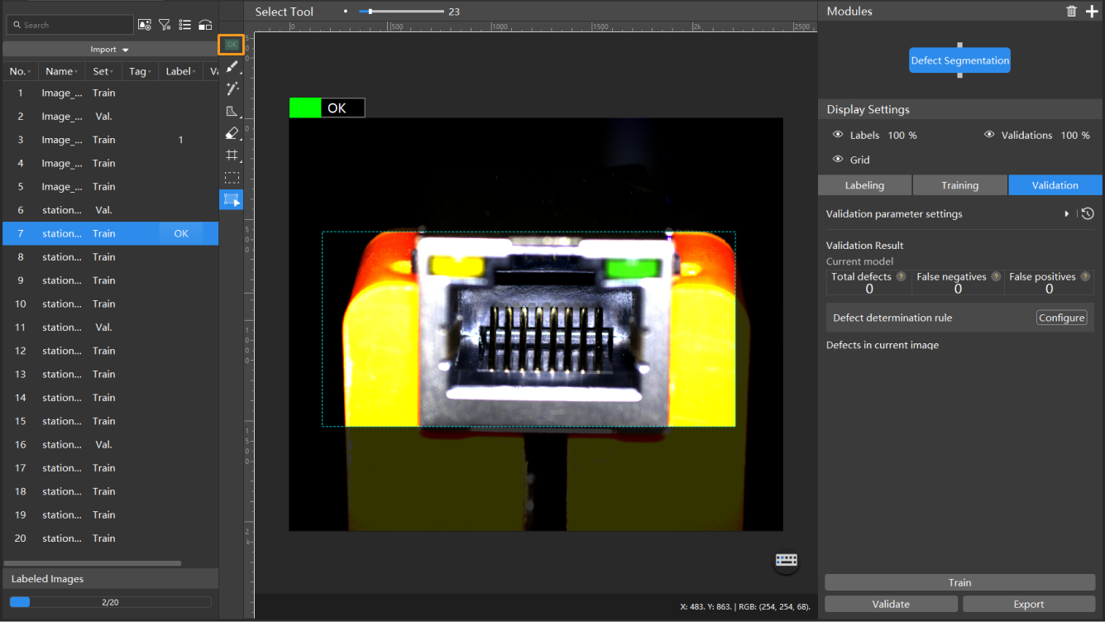Select image row 3 with label 1
This screenshot has width=1105, height=622.
pos(110,140)
